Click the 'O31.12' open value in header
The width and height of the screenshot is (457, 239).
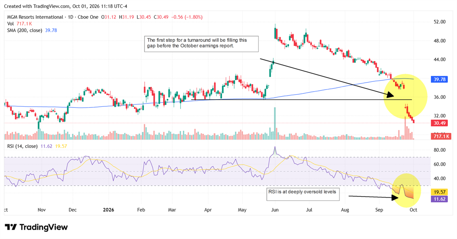[x=109, y=17]
